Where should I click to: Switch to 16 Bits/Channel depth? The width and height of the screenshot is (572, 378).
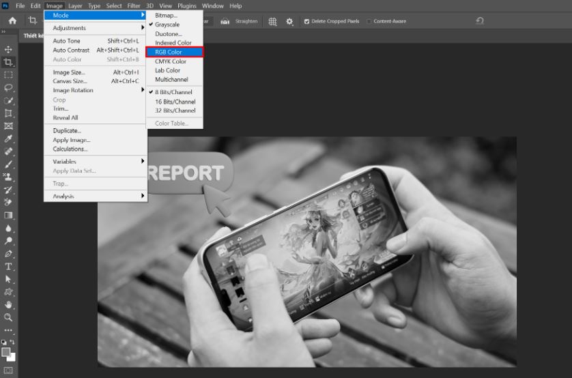click(175, 102)
